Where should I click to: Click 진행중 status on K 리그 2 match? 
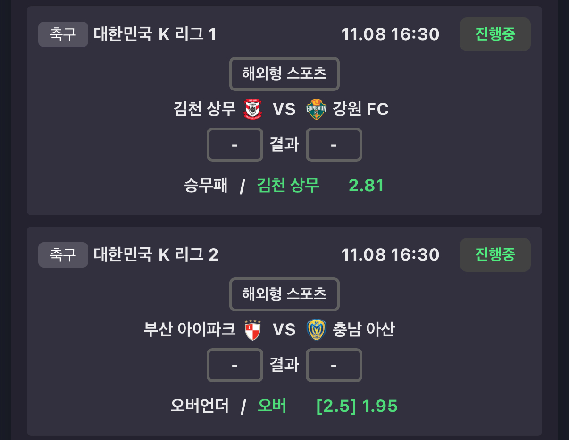pos(495,255)
